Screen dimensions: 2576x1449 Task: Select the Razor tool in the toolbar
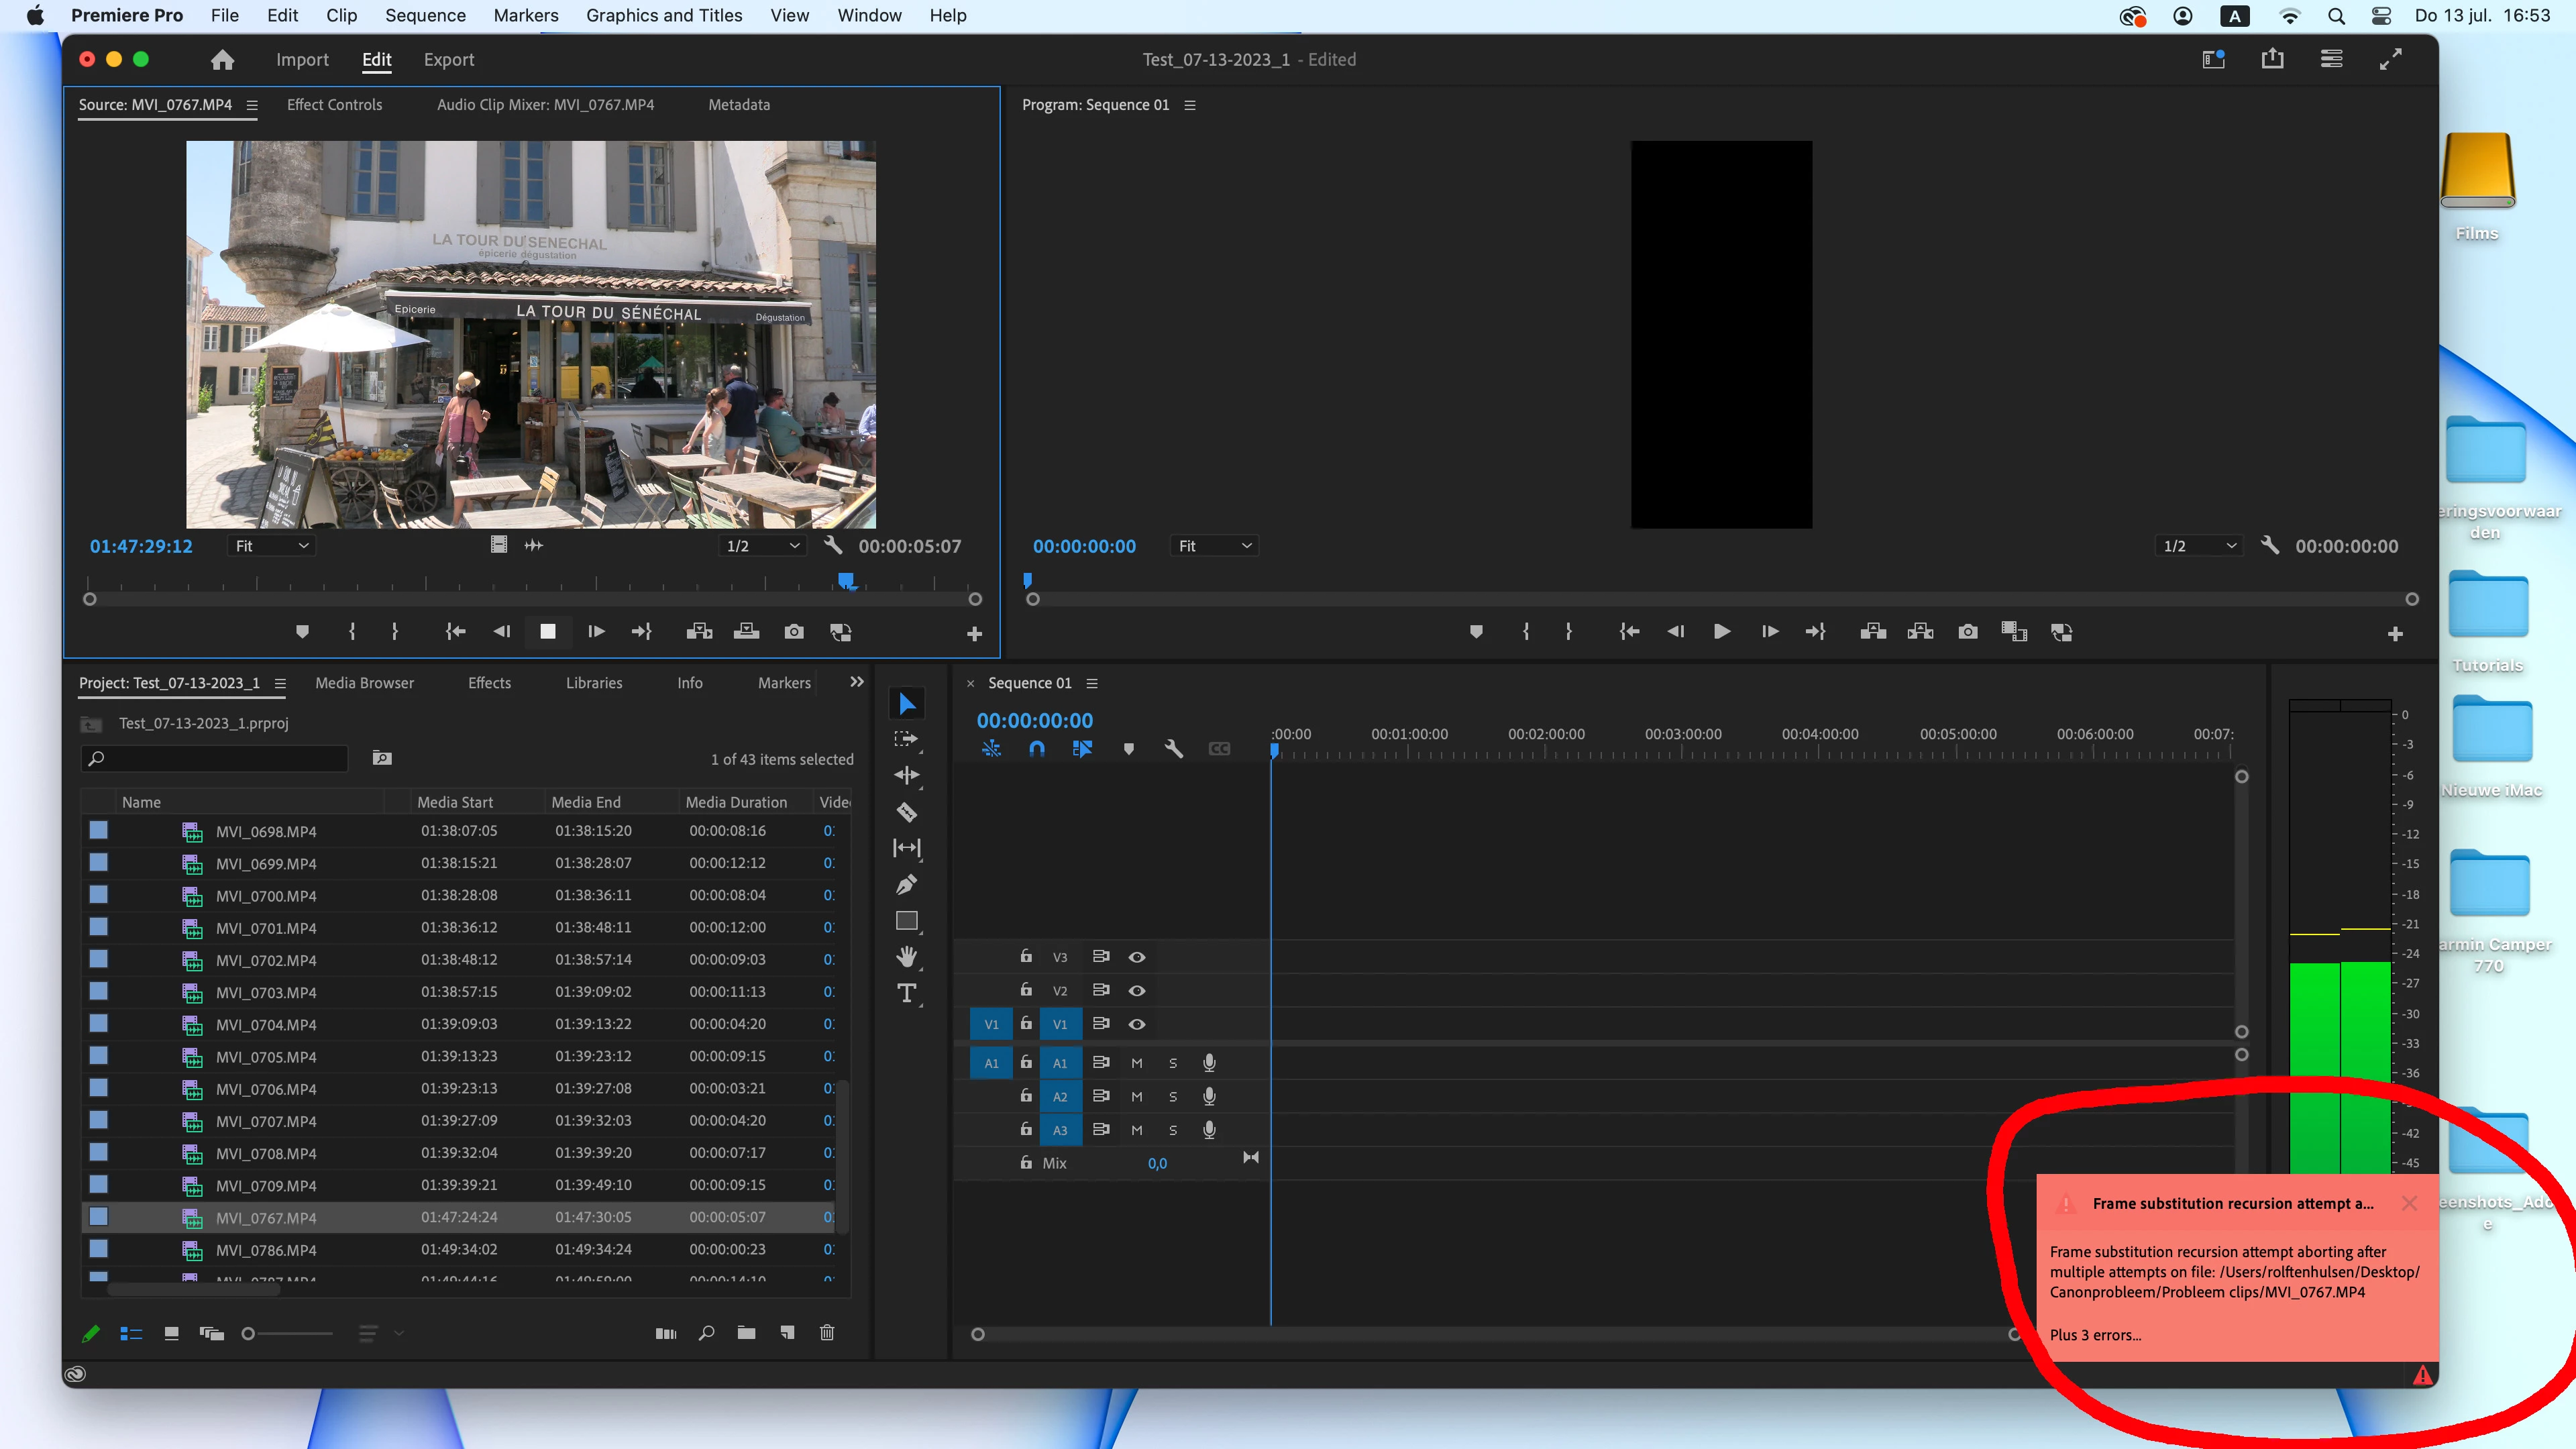tap(906, 812)
